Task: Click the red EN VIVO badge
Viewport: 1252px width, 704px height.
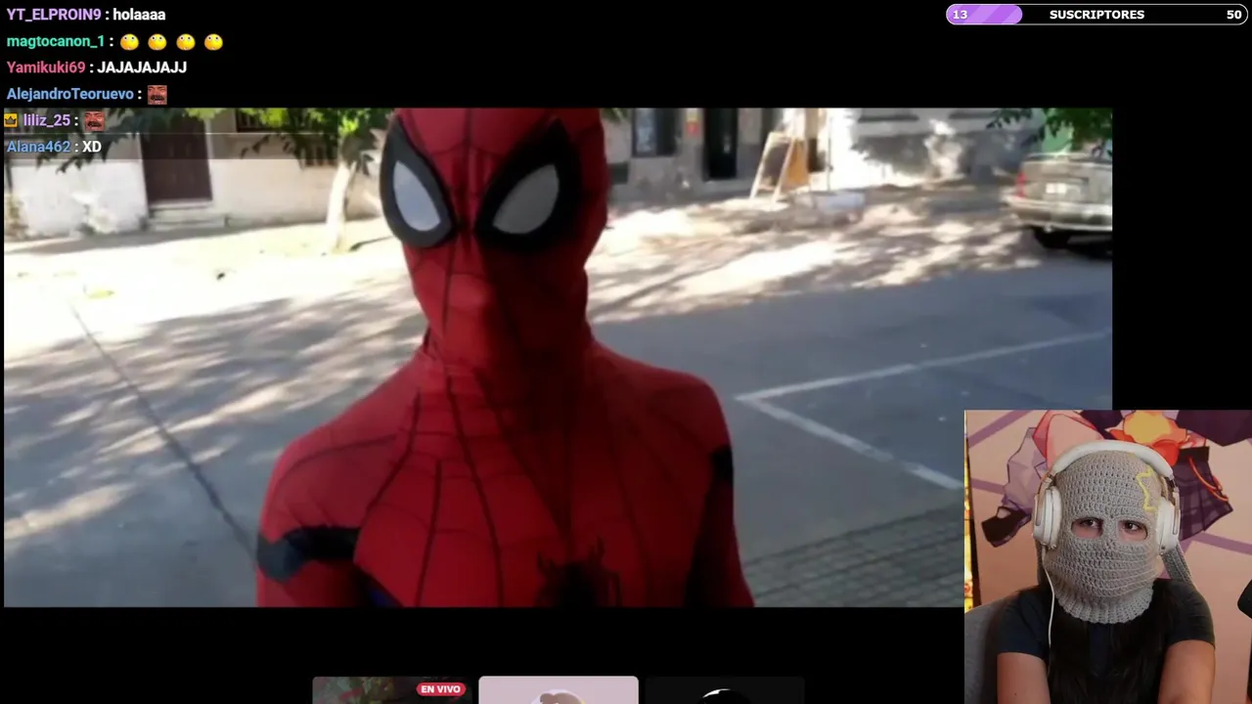Action: (440, 689)
